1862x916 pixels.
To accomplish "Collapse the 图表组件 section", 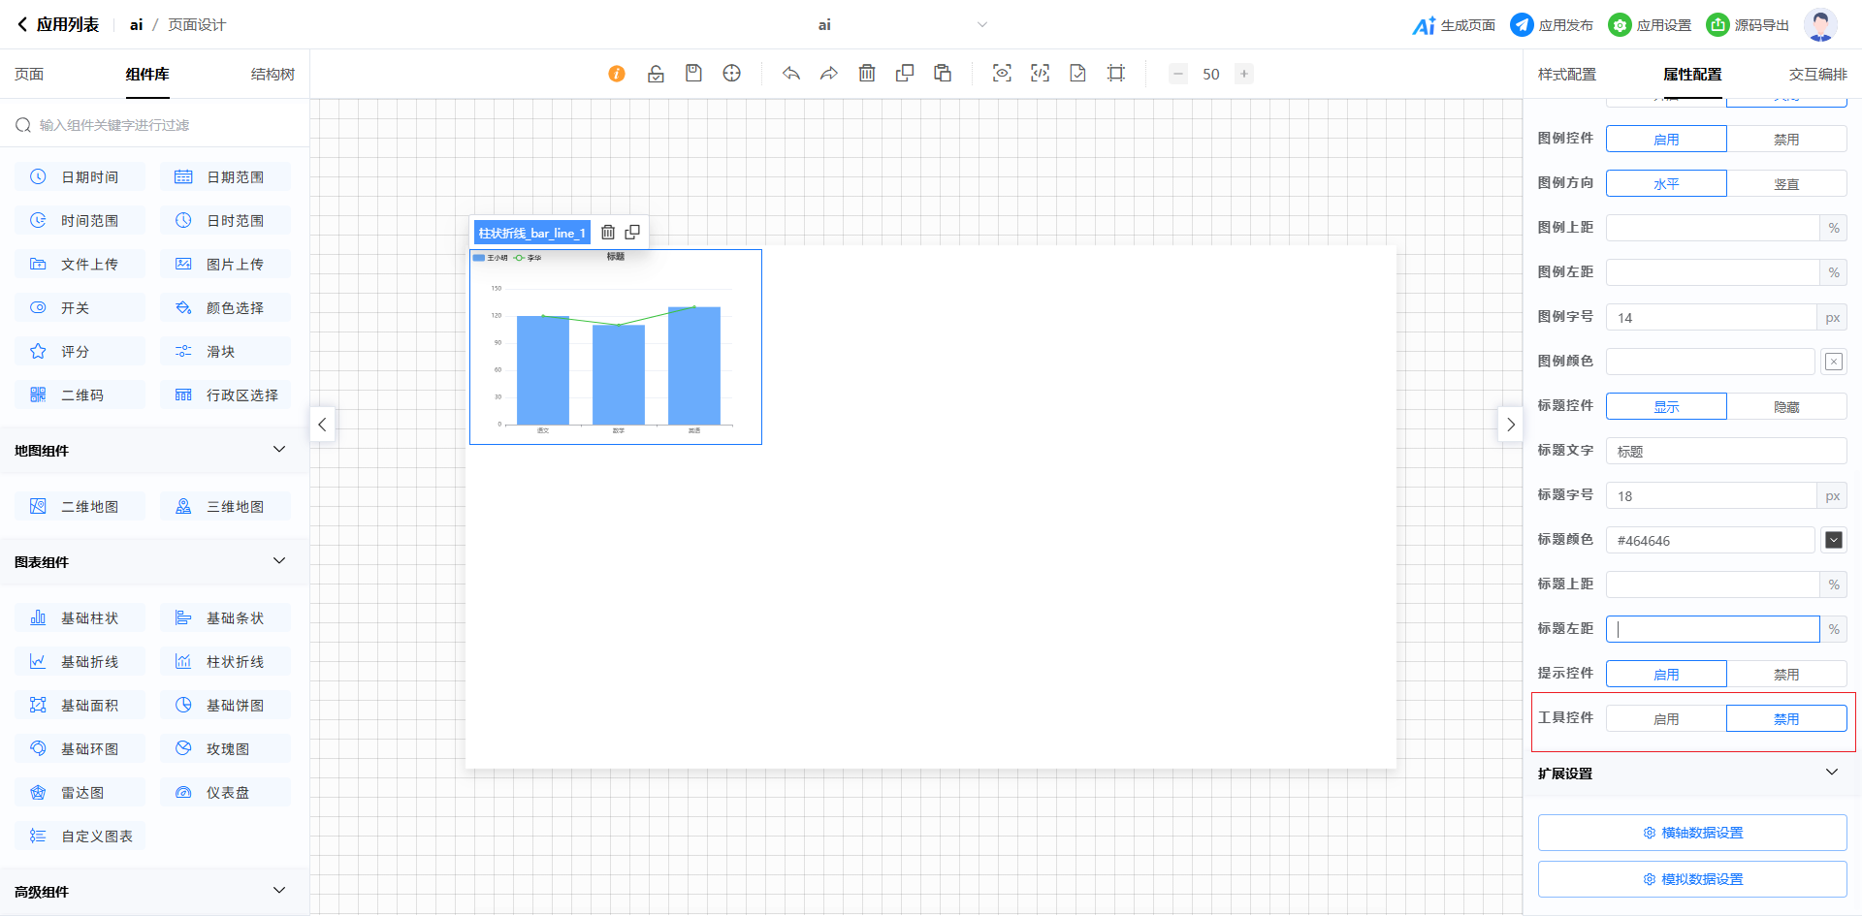I will click(279, 561).
